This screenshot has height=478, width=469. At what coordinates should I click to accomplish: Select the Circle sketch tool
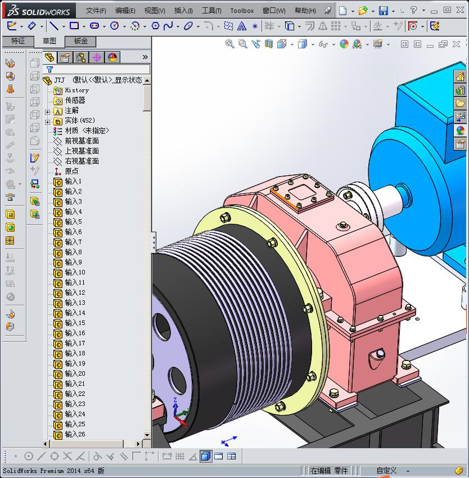[x=115, y=26]
